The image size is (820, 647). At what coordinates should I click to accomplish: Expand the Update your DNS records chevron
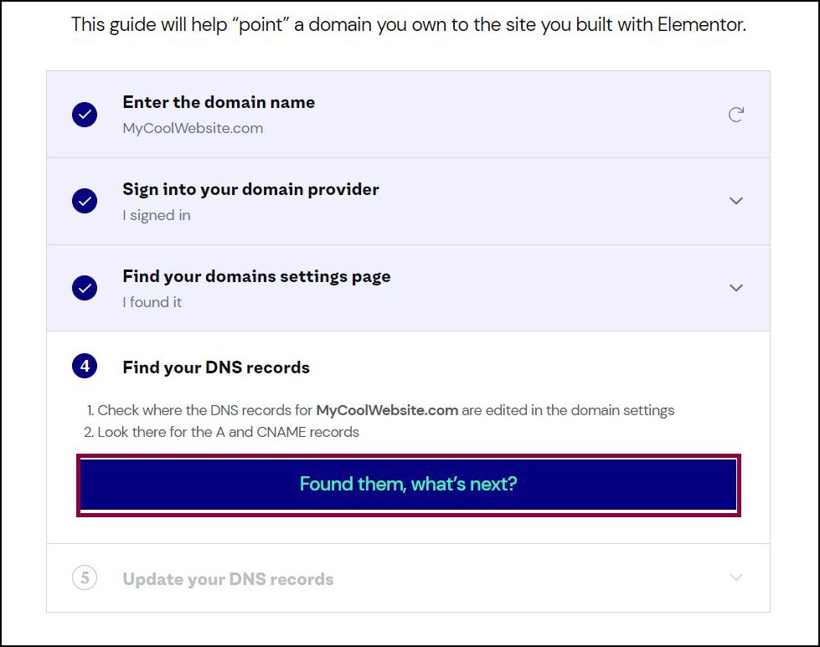735,578
